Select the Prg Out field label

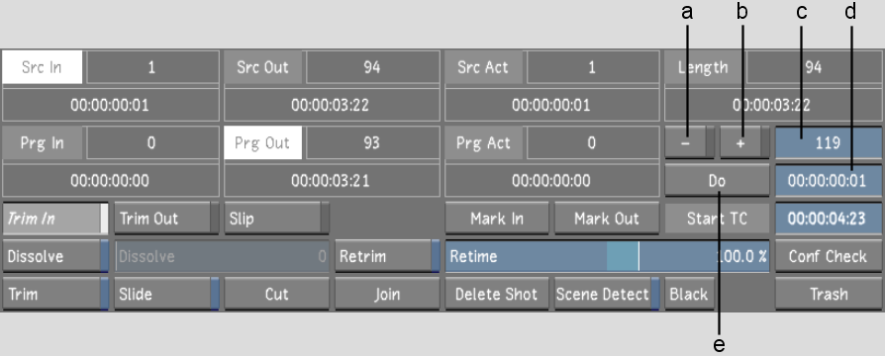click(263, 142)
